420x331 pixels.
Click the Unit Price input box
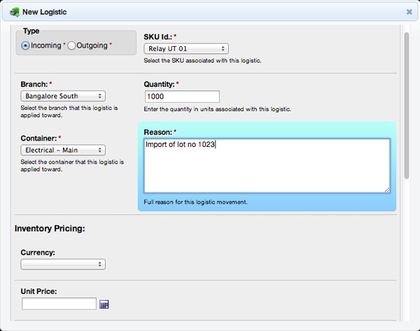pos(59,304)
